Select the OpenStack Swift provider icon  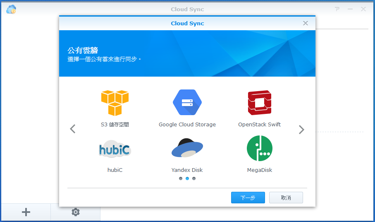coord(260,103)
